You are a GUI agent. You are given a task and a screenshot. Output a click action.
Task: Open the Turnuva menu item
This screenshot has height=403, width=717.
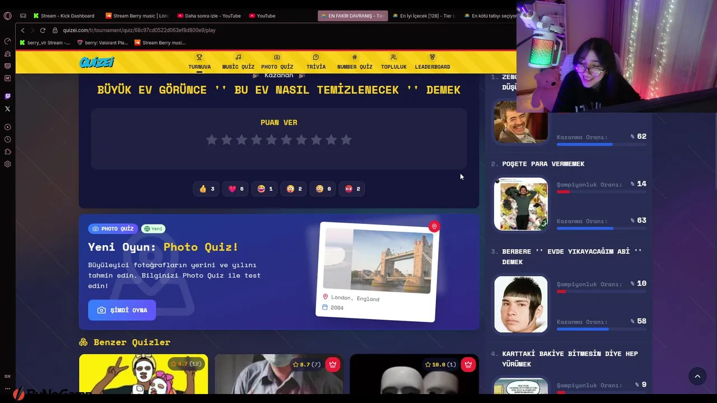(199, 62)
